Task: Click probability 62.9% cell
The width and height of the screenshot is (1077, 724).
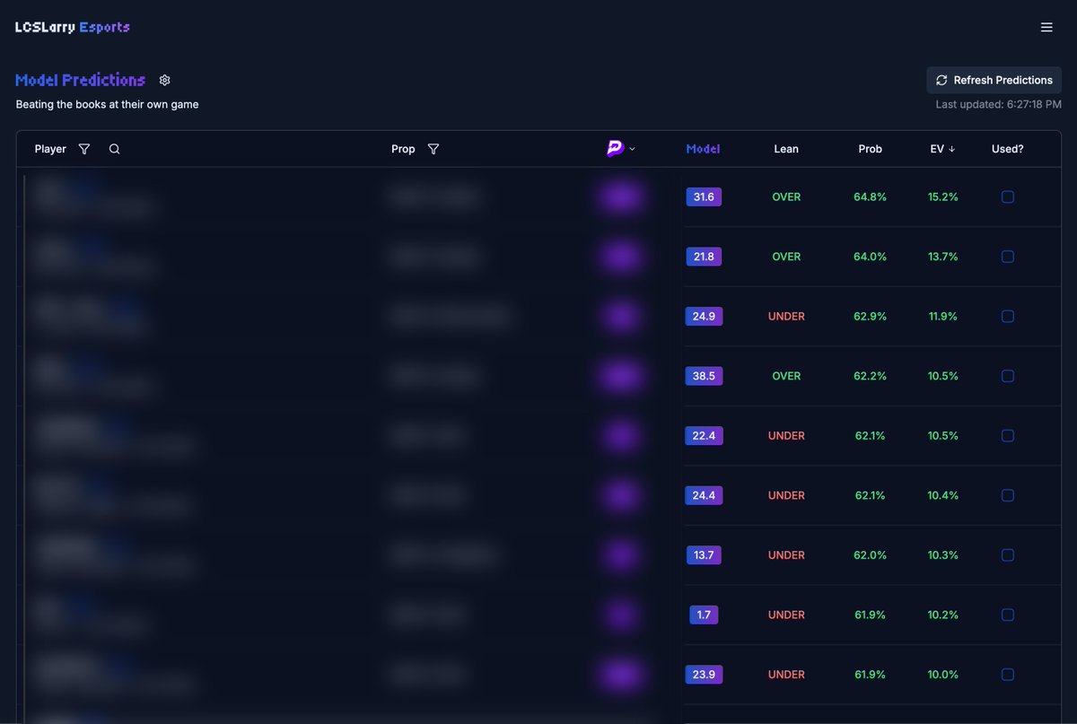Action: 870,316
